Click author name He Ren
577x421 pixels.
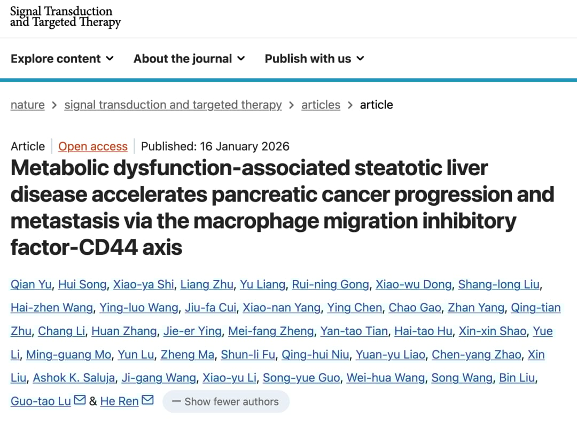(119, 401)
